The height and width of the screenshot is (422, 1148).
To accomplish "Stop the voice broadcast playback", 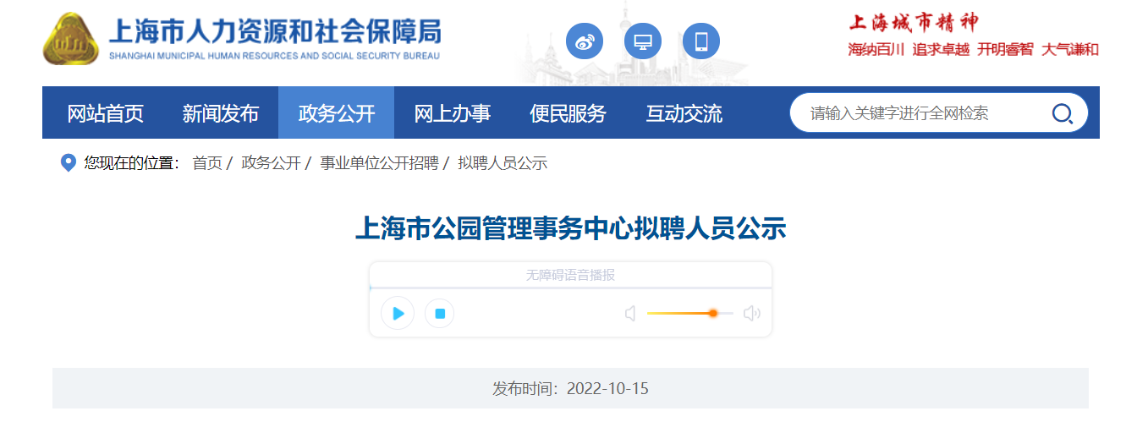I will click(440, 314).
